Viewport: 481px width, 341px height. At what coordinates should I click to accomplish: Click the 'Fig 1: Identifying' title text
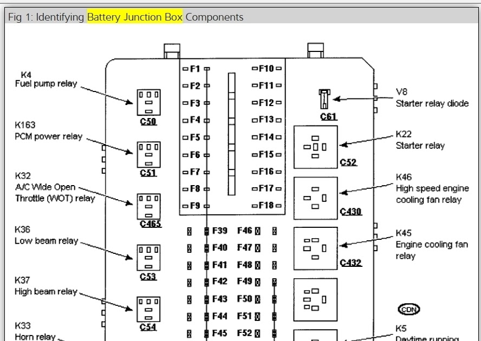tap(46, 17)
